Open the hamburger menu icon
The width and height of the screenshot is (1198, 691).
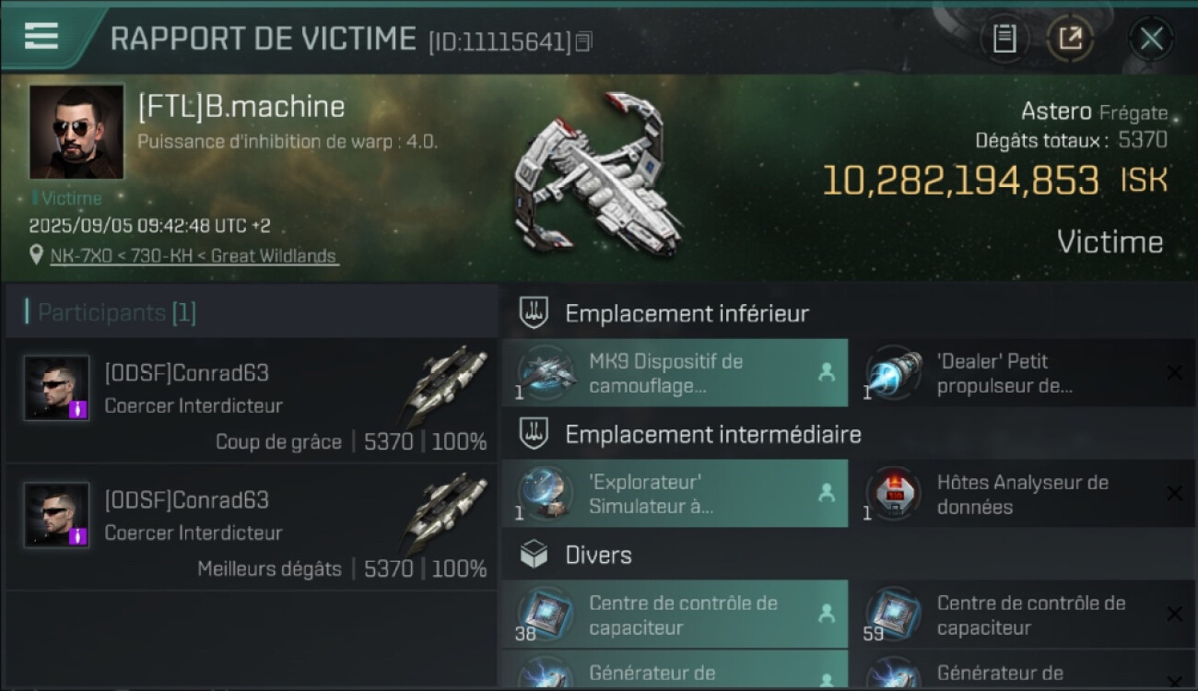(x=41, y=36)
